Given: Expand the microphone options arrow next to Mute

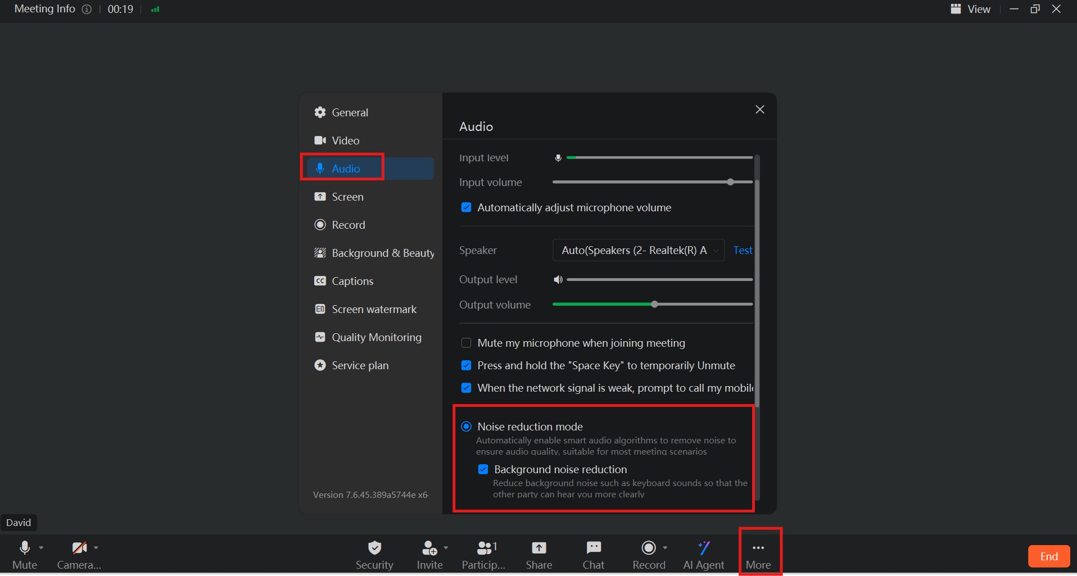Looking at the screenshot, I should (x=41, y=547).
